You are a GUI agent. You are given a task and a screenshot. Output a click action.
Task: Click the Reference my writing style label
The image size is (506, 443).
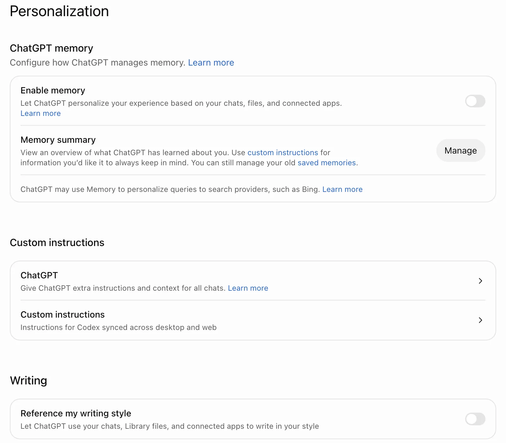[76, 413]
